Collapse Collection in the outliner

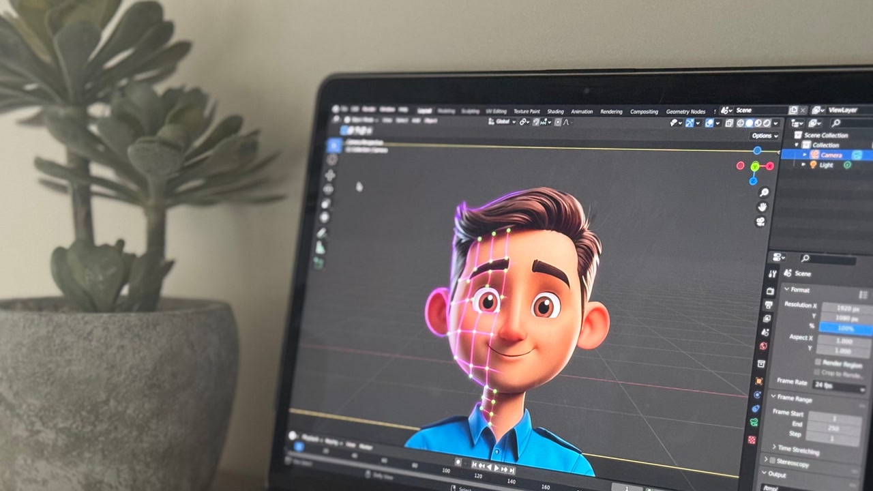coord(796,145)
